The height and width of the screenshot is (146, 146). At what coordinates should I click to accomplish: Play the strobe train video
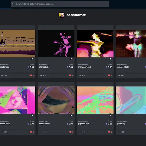[x=32, y=59]
